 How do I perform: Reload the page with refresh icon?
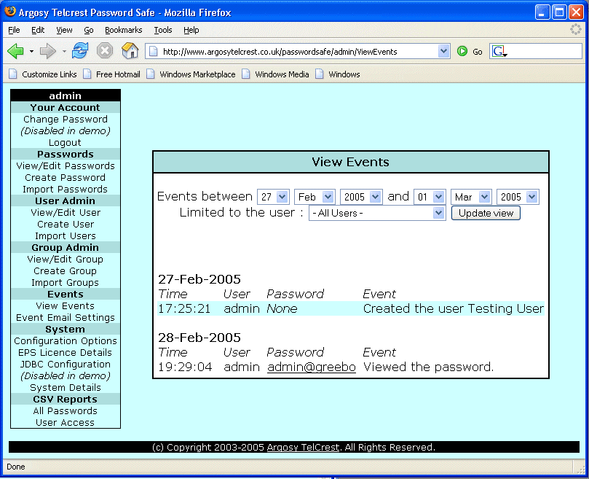point(80,50)
